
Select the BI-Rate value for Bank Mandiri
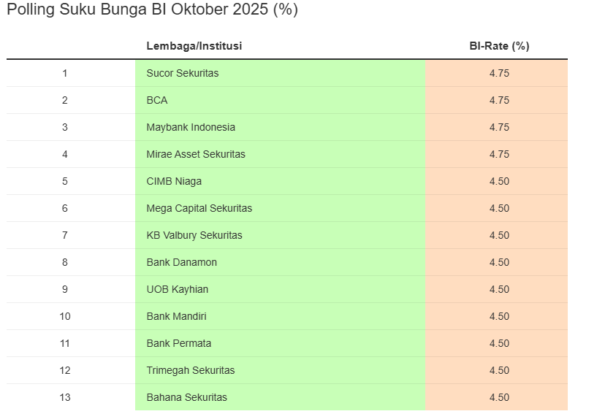tap(499, 316)
